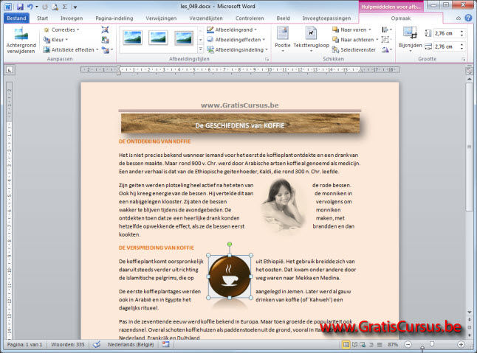This screenshot has height=353, width=477.
Task: Click the Nederlands (België) language indicator
Action: (x=131, y=344)
